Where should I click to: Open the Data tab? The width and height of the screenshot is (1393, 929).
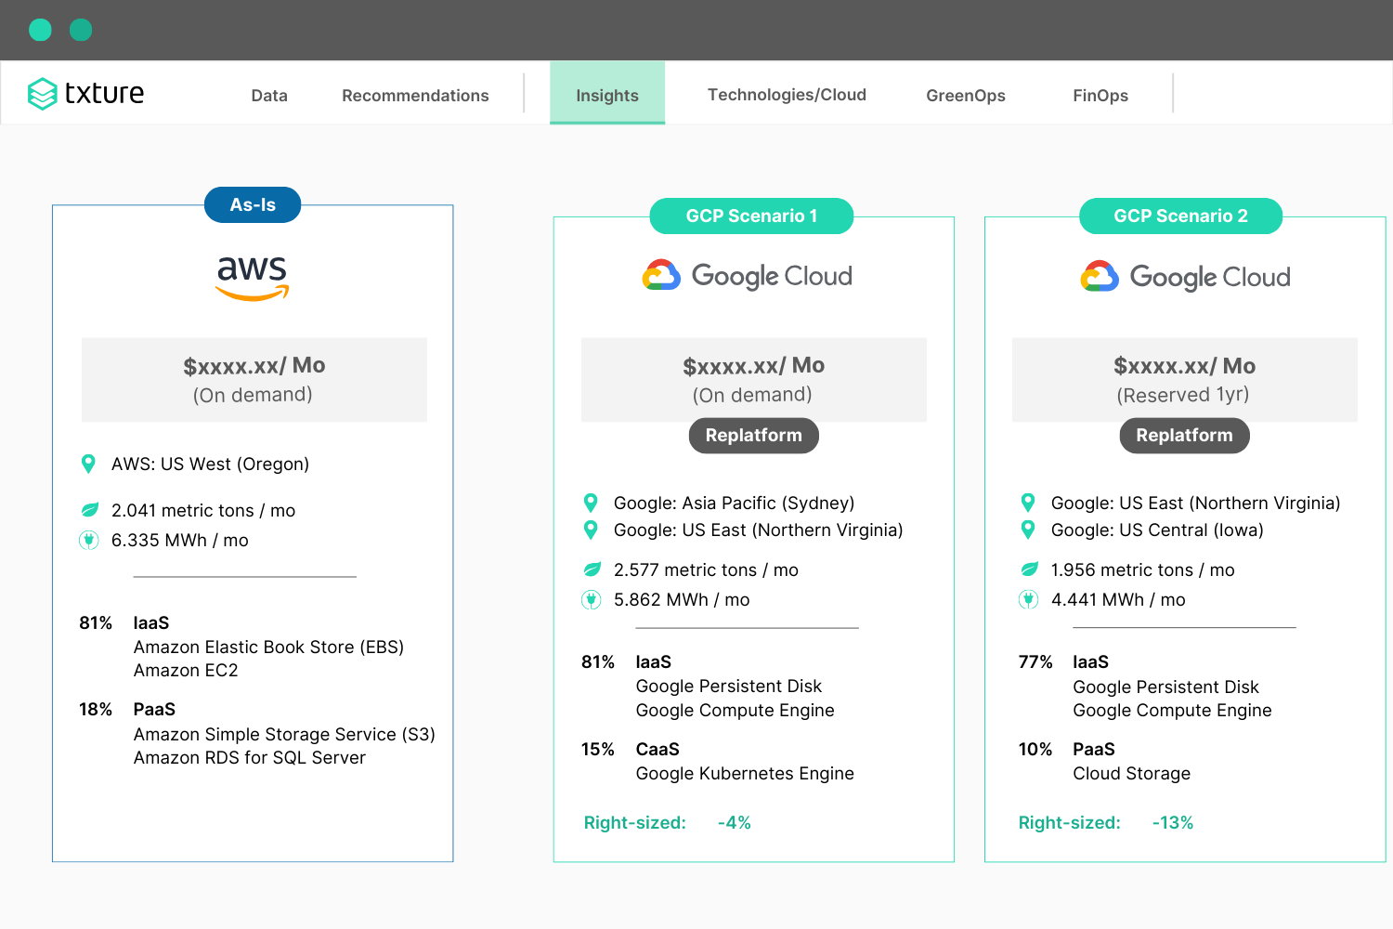(x=269, y=96)
